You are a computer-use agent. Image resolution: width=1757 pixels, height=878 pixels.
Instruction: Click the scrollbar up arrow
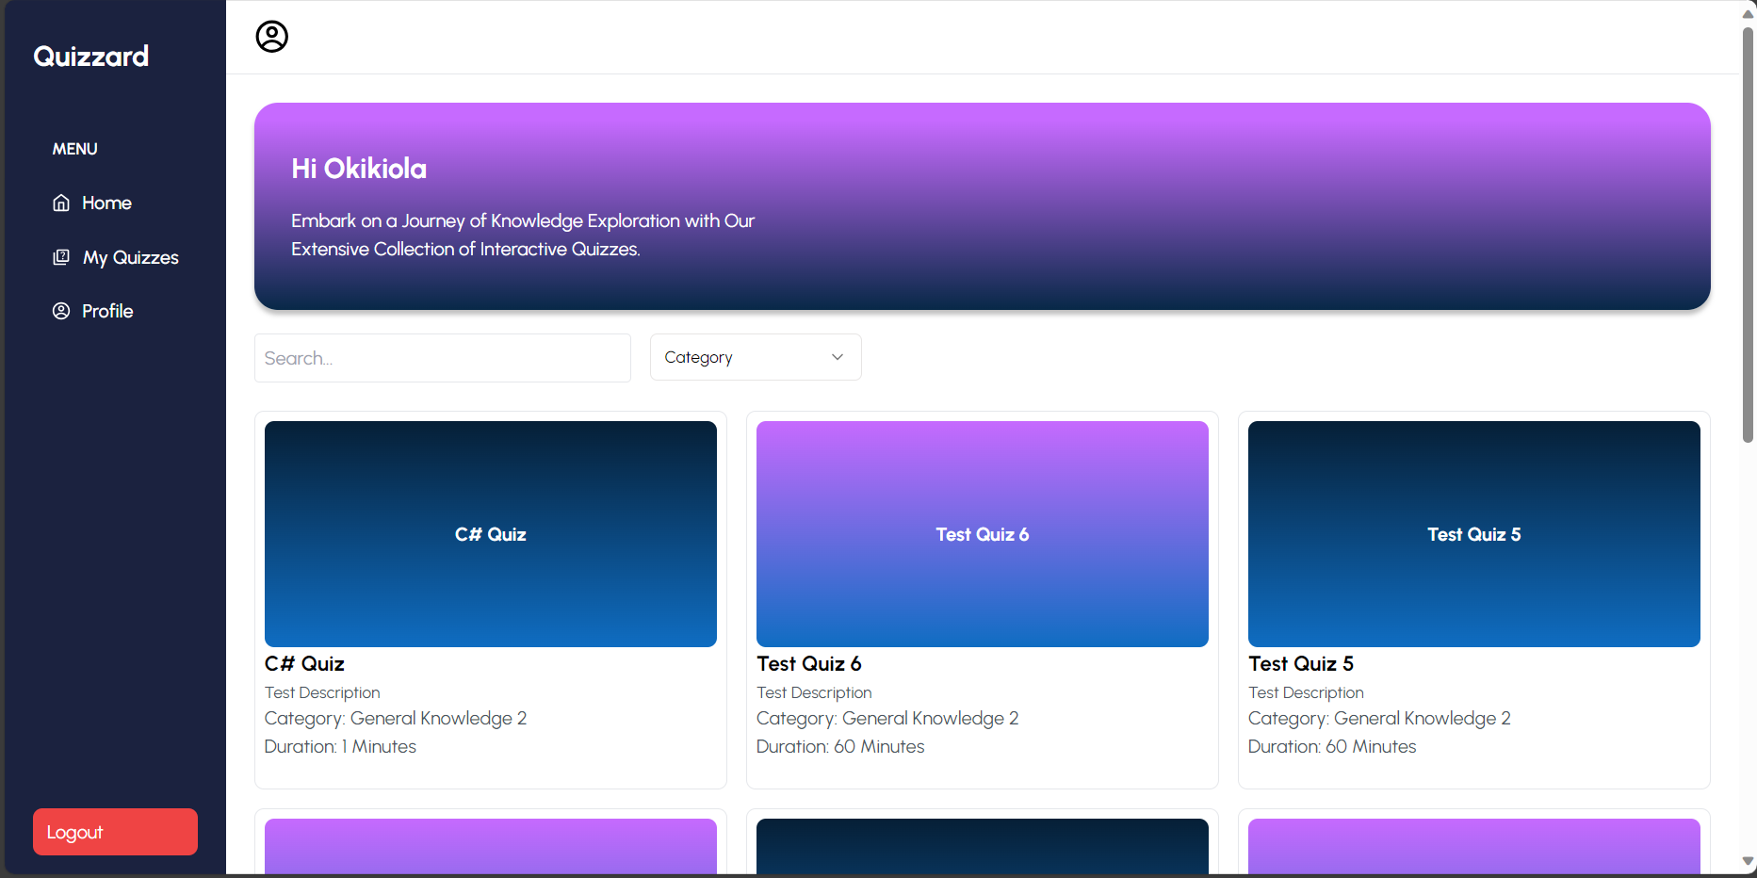(x=1748, y=13)
